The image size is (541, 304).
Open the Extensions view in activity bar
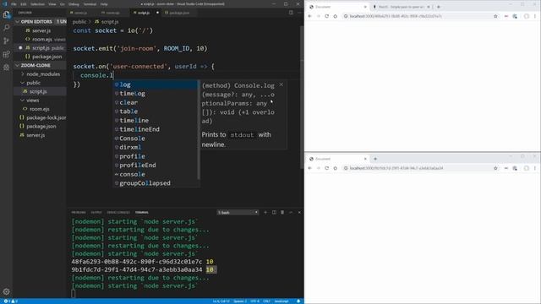coord(6,54)
